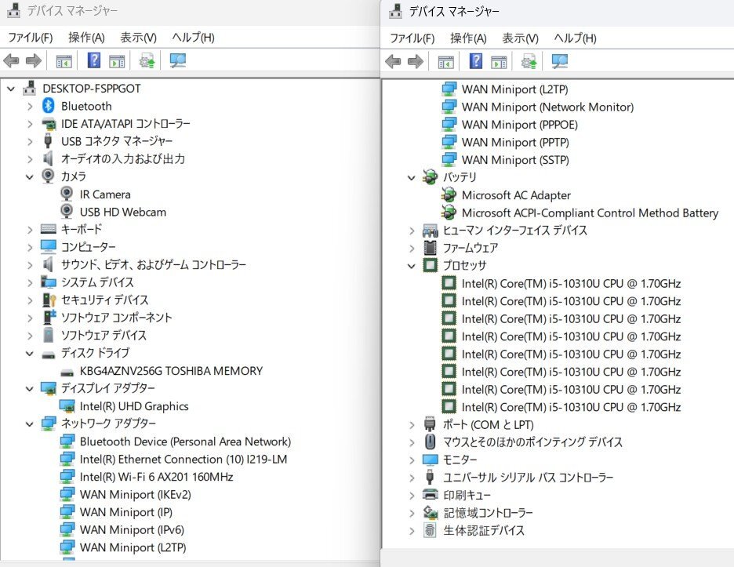
Task: Click Forward arrow in left window toolbar
Action: (34, 60)
